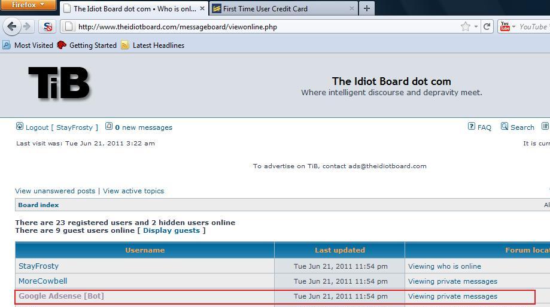The image size is (550, 307).
Task: Click Google Adsense's Viewing private messages link
Action: click(x=452, y=296)
